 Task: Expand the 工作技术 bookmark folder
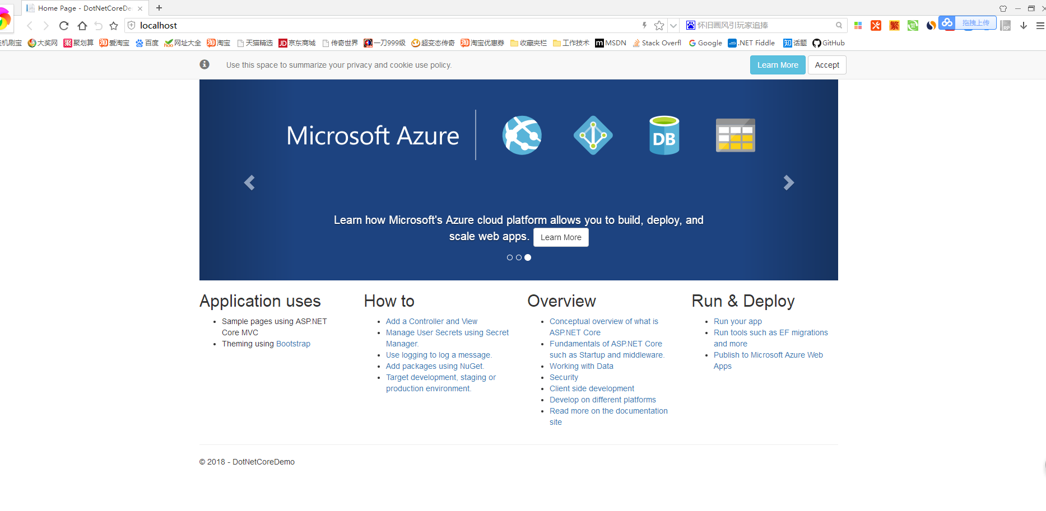571,43
